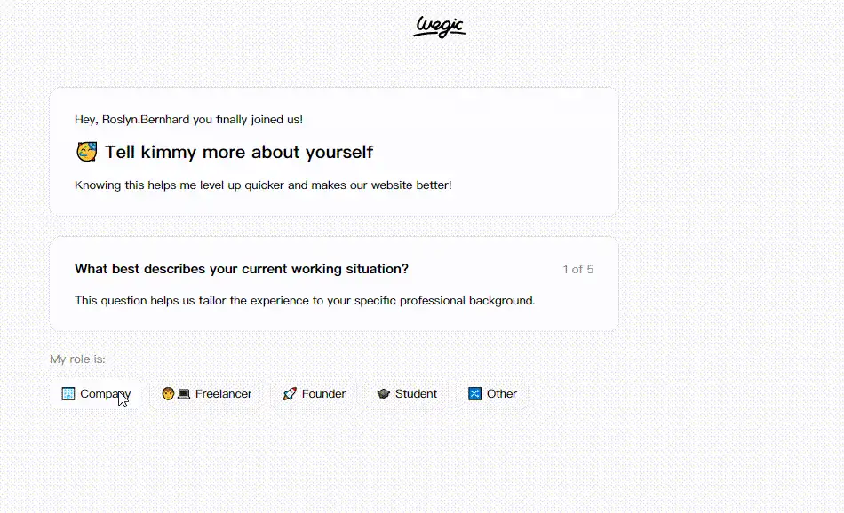Click the 'Knowing this helps me level up' text
Viewport: 844px width, 513px height.
tap(263, 185)
